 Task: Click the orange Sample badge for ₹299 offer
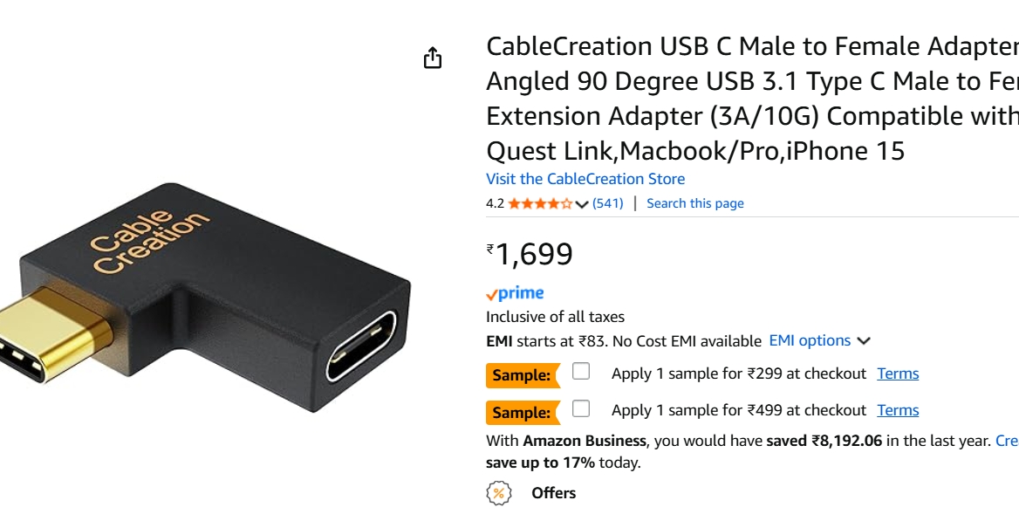(x=521, y=375)
